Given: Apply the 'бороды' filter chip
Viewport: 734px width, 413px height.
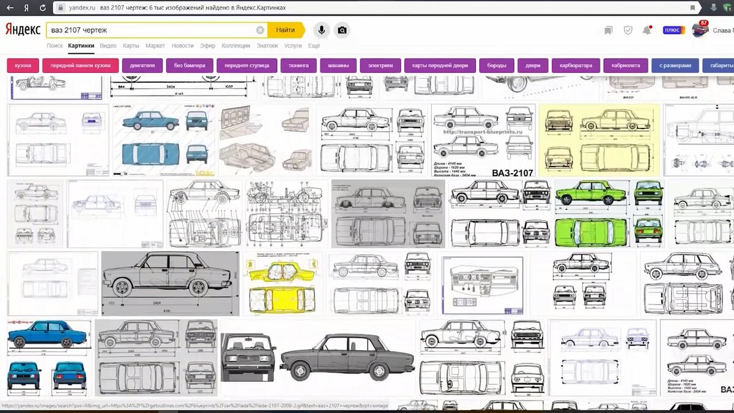Looking at the screenshot, I should tap(497, 65).
